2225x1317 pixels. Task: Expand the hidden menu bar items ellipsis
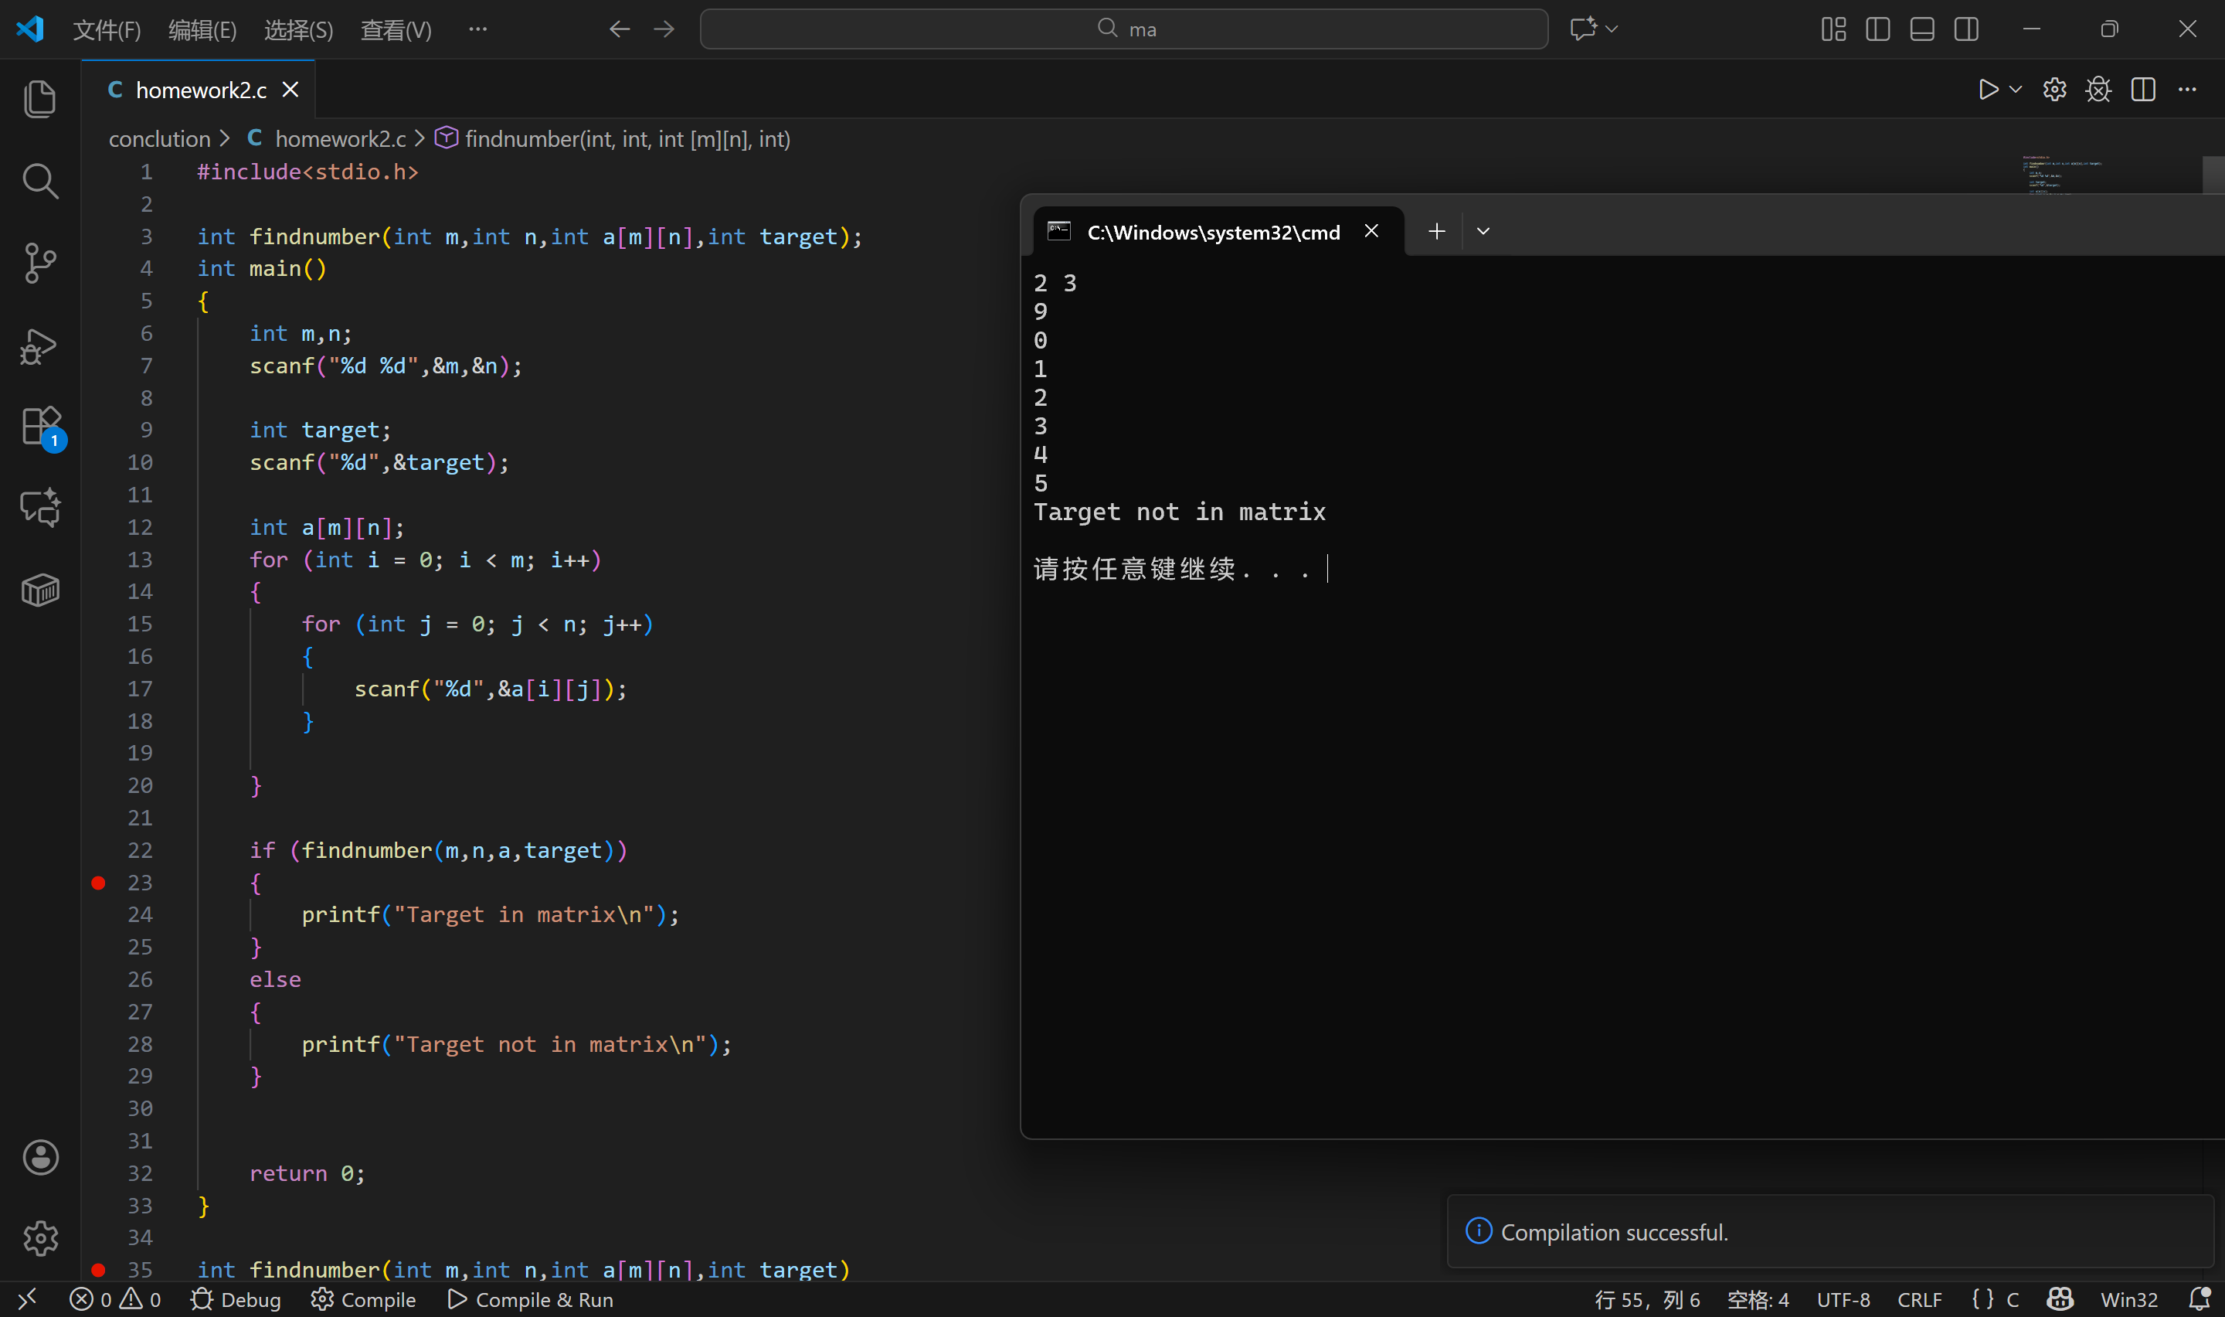478,29
